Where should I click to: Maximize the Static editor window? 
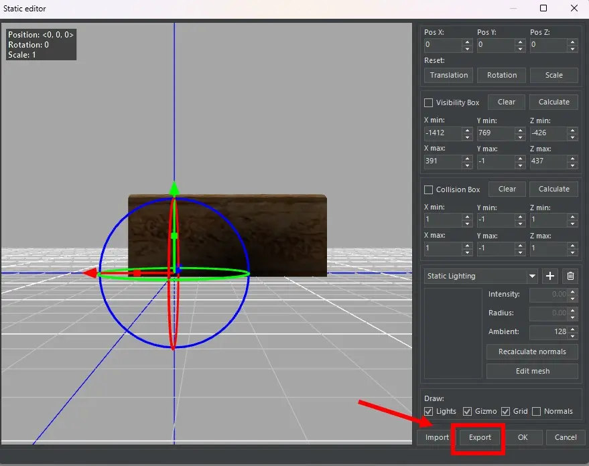click(x=543, y=9)
